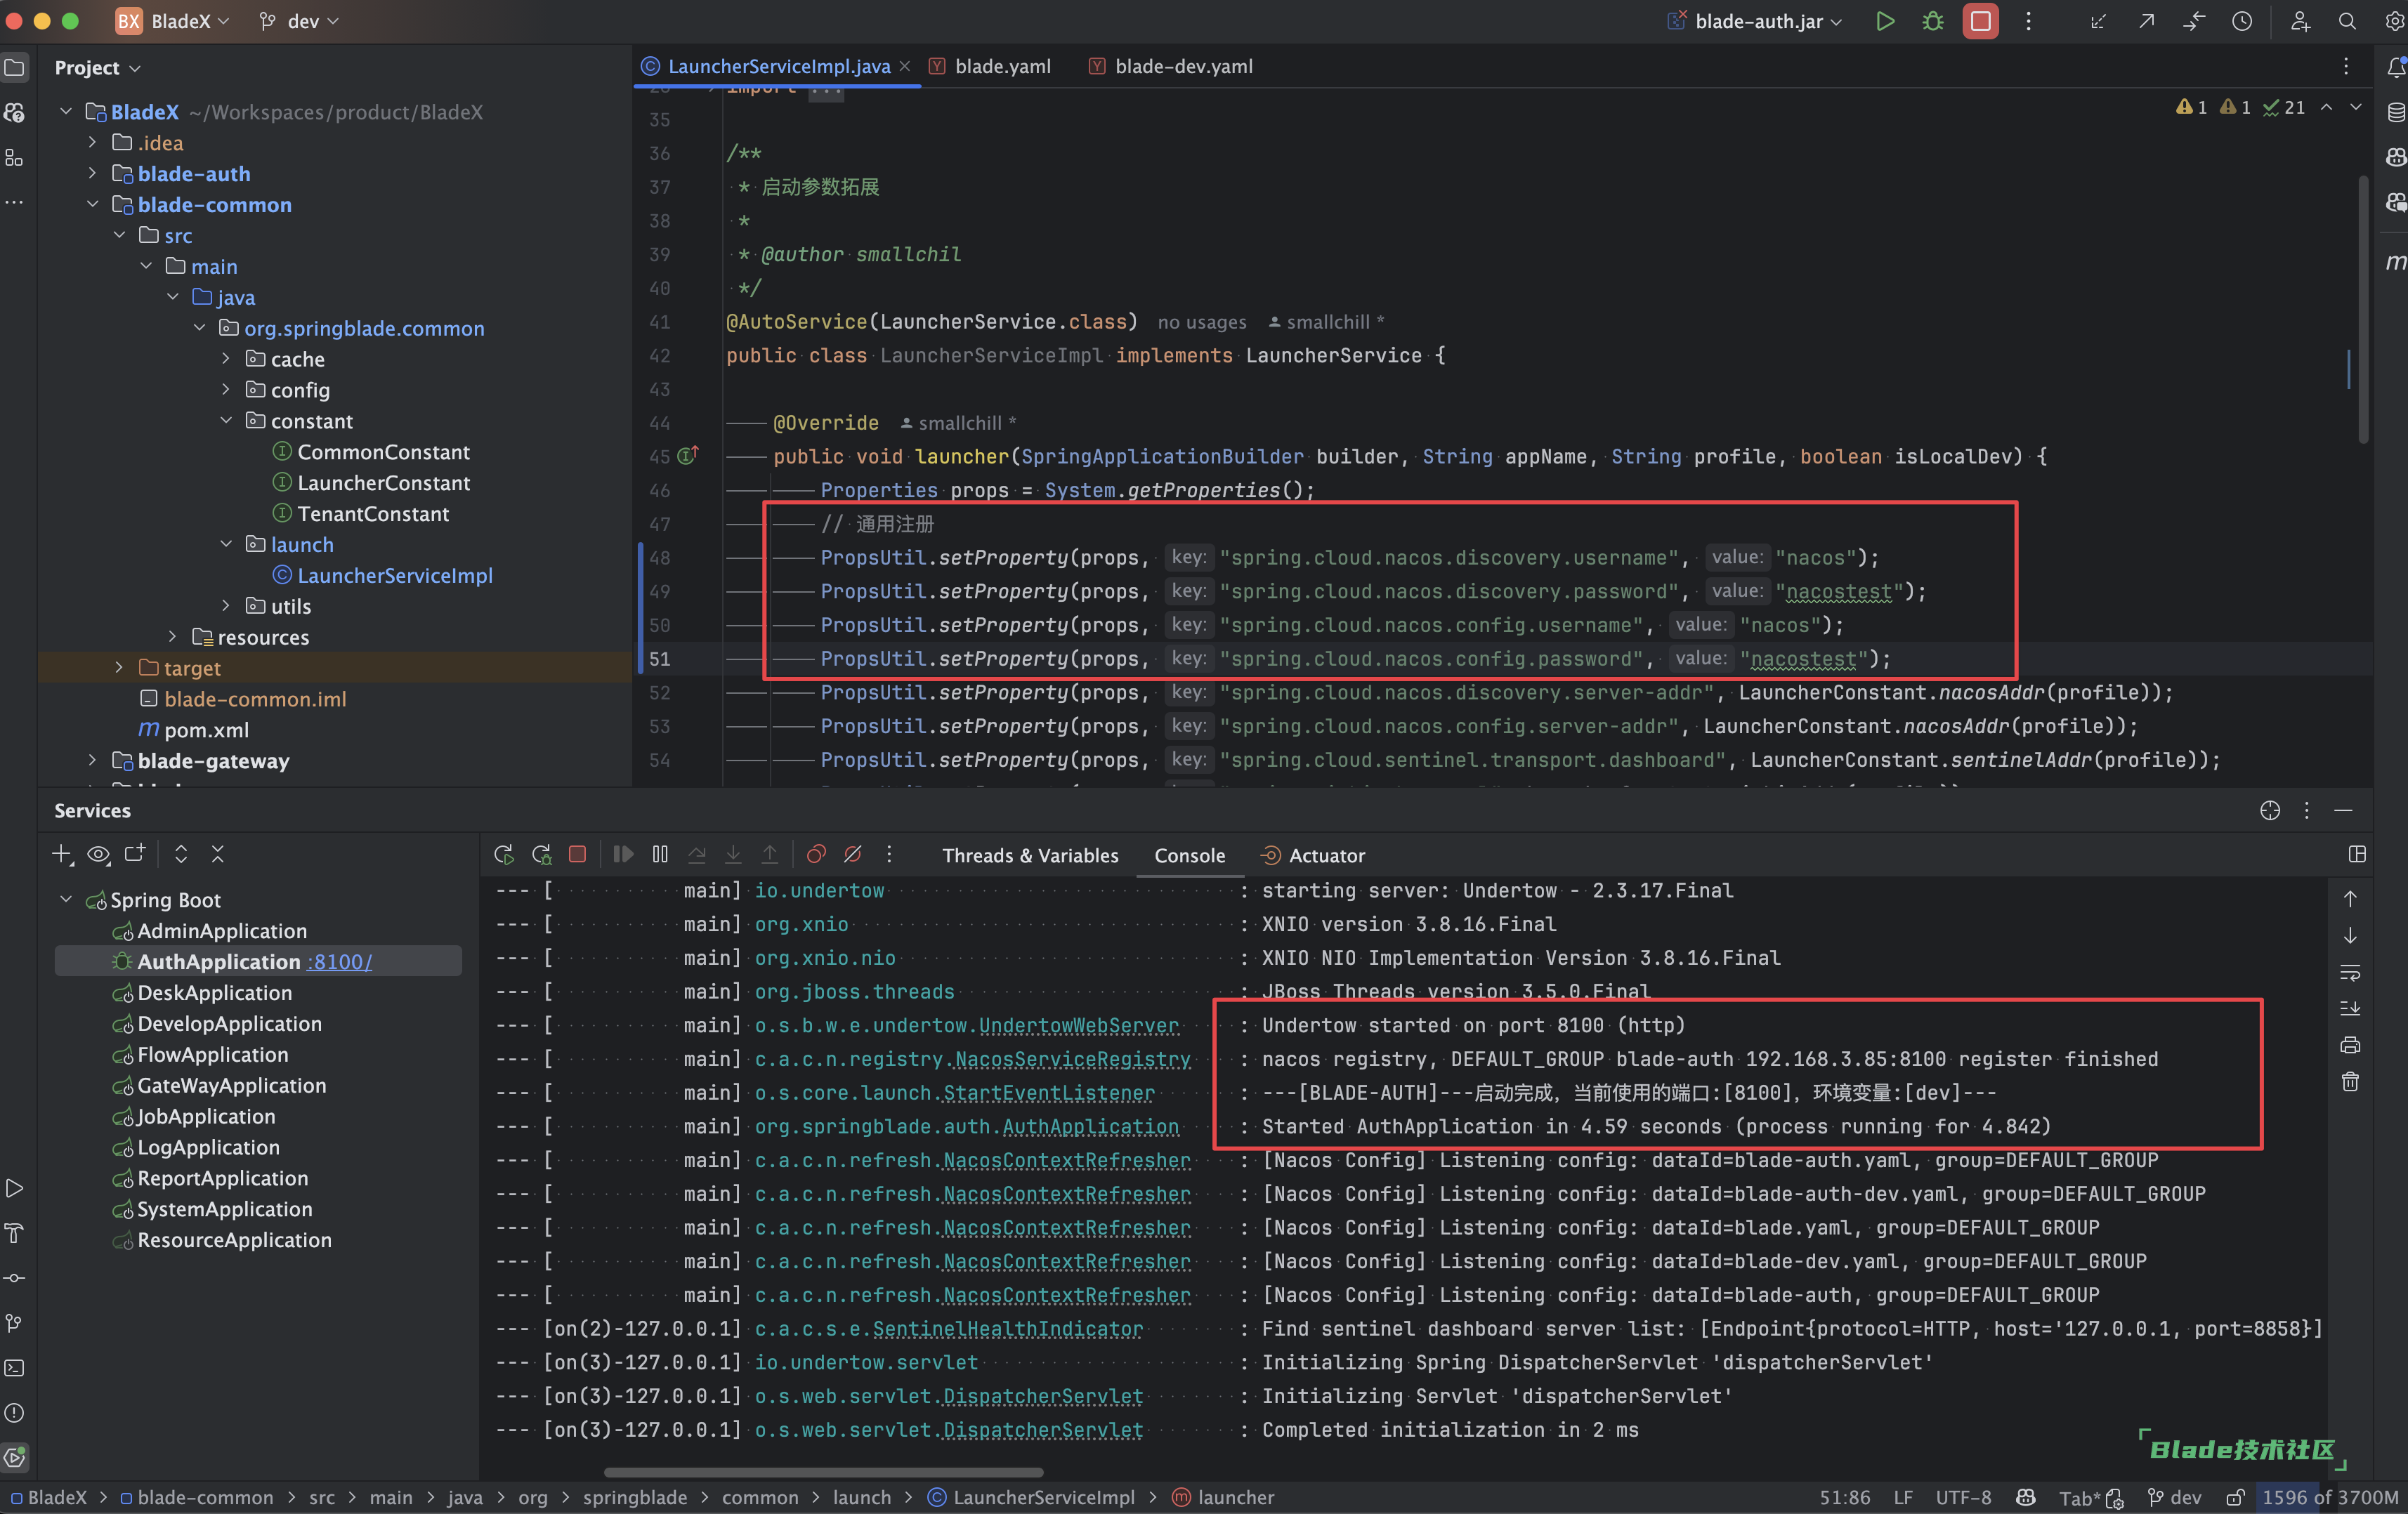Open the Structure tool window icon
The image size is (2408, 1514).
[14, 158]
